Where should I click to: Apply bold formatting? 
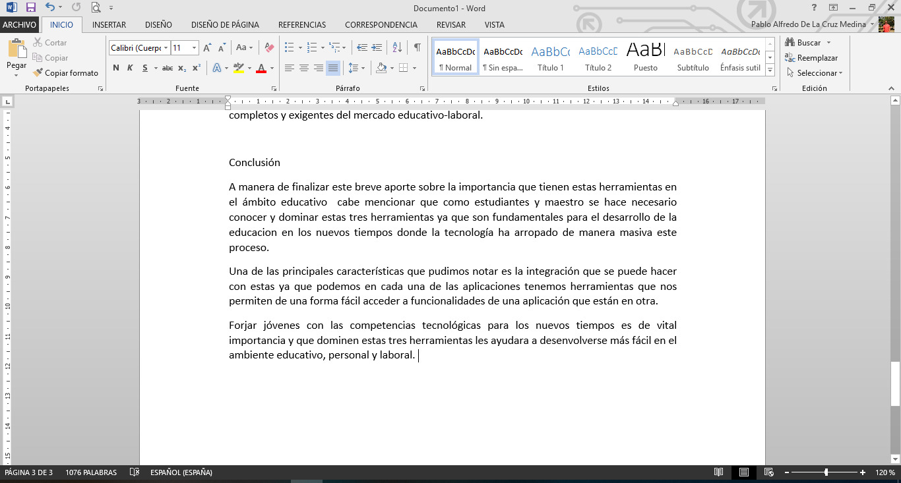[116, 68]
